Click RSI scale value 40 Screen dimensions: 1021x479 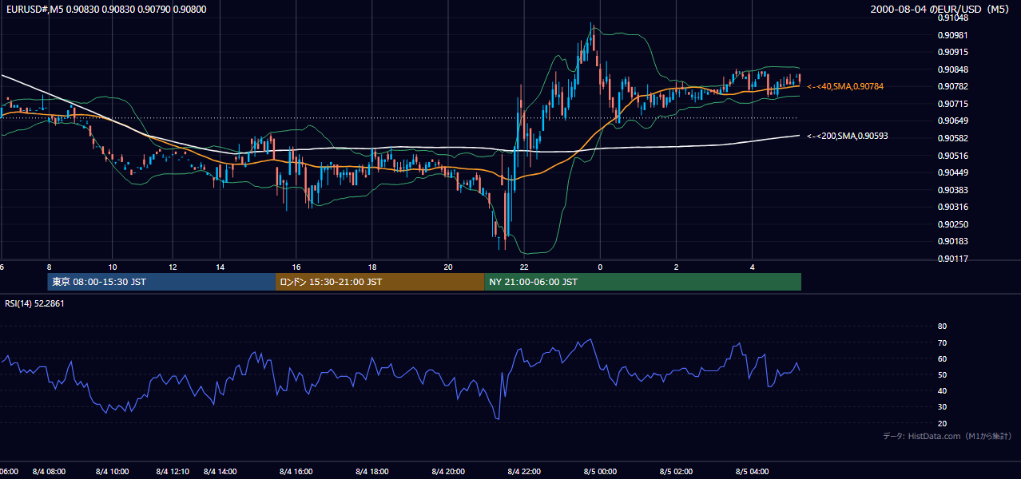(942, 390)
